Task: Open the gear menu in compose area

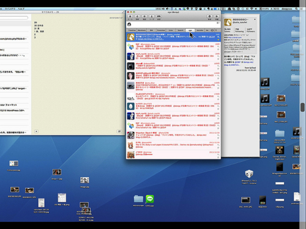Action: (218, 23)
